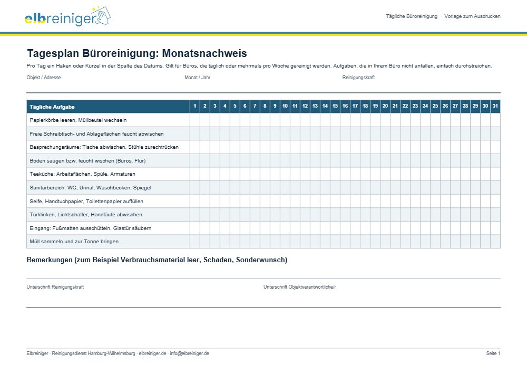Tick day 31 cell for Müll sammeln row
The width and height of the screenshot is (527, 373).
click(x=495, y=242)
